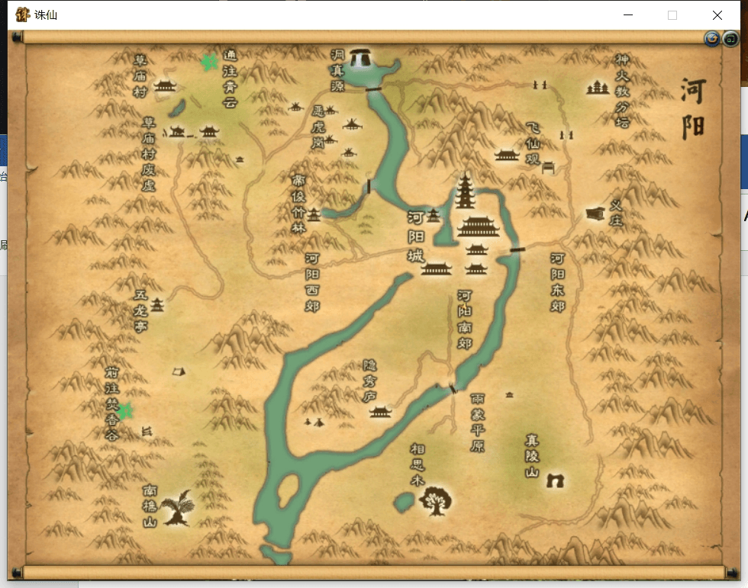The height and width of the screenshot is (588, 748).
Task: Click the 草庙村 village building icon
Action: pyautogui.click(x=165, y=86)
